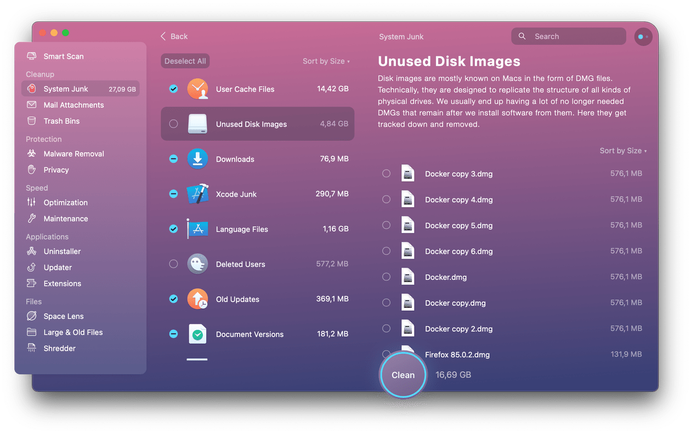Click the Uninstaller icon in sidebar
691x434 pixels.
(32, 252)
